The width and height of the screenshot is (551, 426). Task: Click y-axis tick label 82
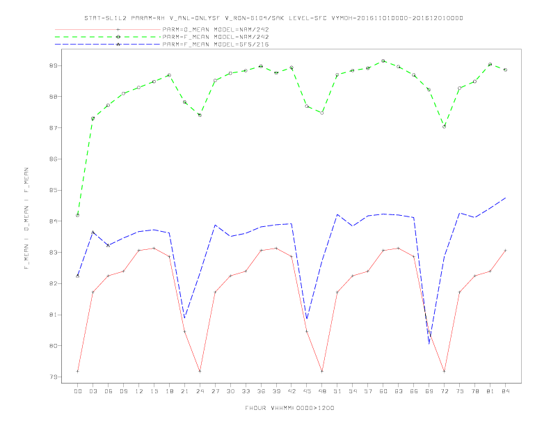[54, 283]
